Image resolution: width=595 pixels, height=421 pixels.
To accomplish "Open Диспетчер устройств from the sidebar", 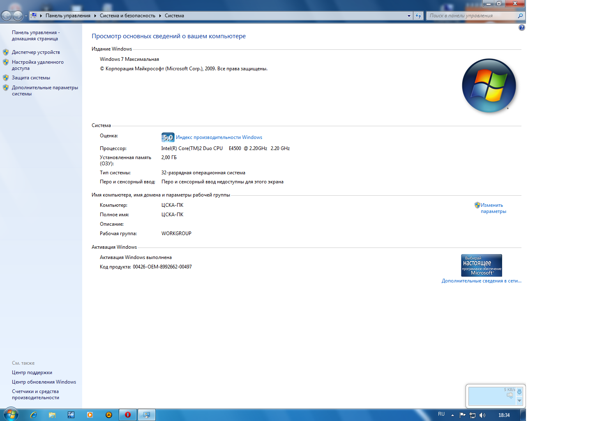I will pyautogui.click(x=36, y=52).
